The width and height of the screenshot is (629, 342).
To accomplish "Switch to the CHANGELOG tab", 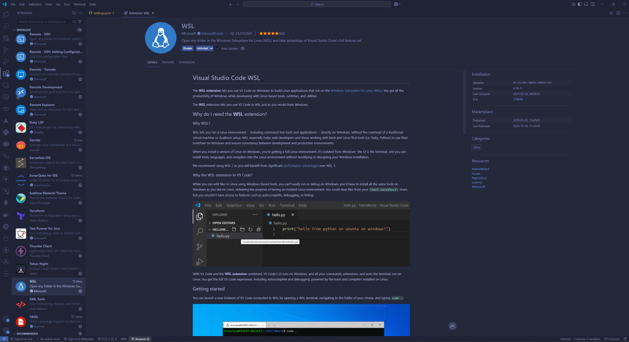I will pos(187,62).
